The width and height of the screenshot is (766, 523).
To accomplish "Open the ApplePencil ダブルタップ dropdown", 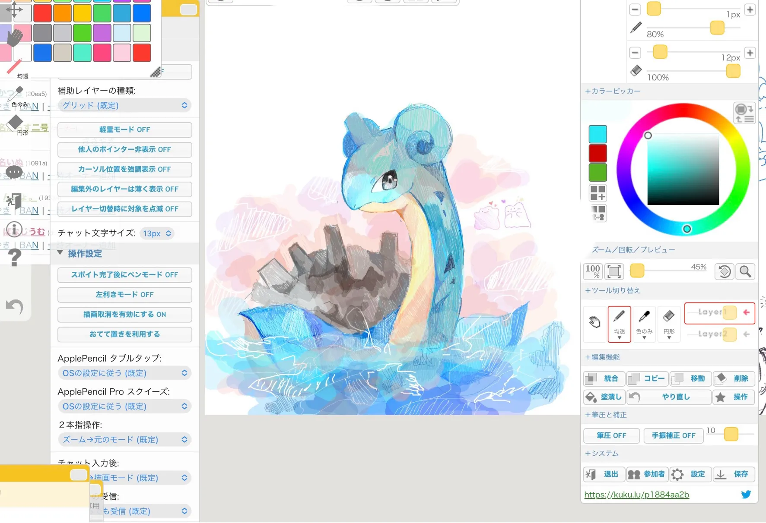I will point(124,373).
